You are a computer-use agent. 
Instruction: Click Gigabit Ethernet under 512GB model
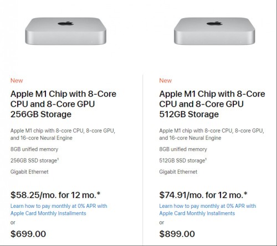(178, 172)
